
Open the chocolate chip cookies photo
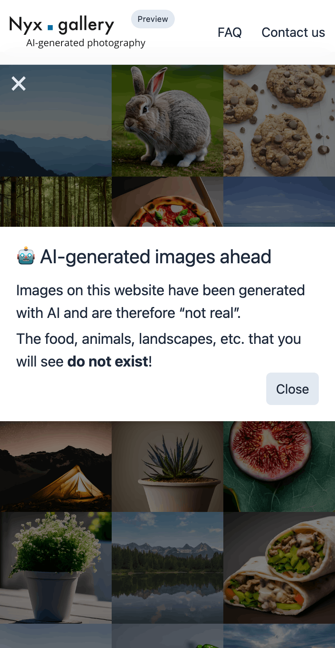point(279,121)
